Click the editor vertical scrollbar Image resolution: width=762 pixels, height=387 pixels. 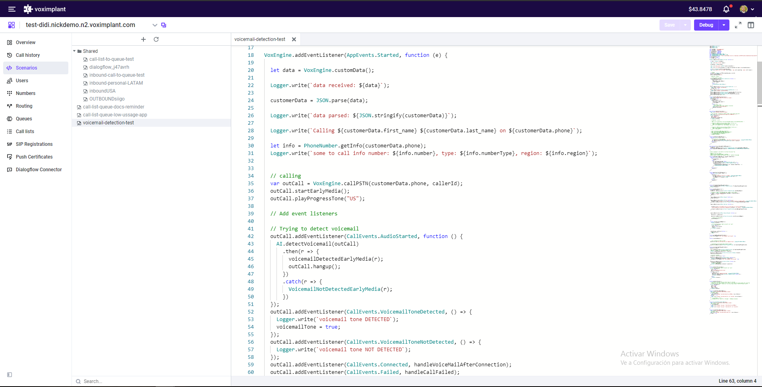(x=760, y=83)
